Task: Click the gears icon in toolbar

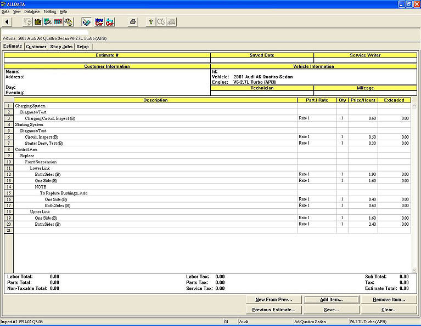Action: (68, 22)
